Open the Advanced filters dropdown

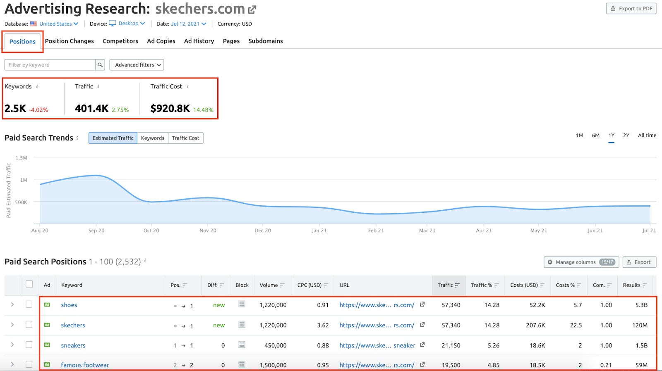[x=137, y=65]
